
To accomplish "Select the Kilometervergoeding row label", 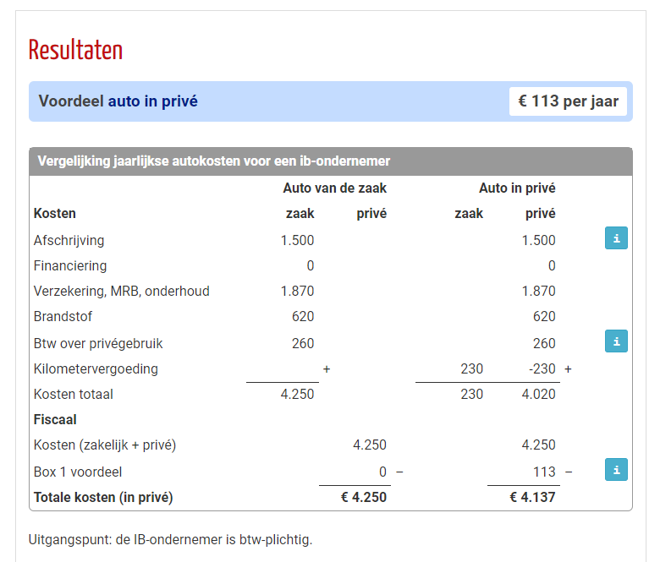I will tap(96, 368).
